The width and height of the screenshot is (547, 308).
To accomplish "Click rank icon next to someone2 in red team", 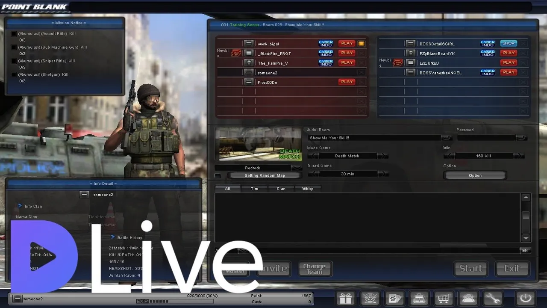I will point(249,72).
